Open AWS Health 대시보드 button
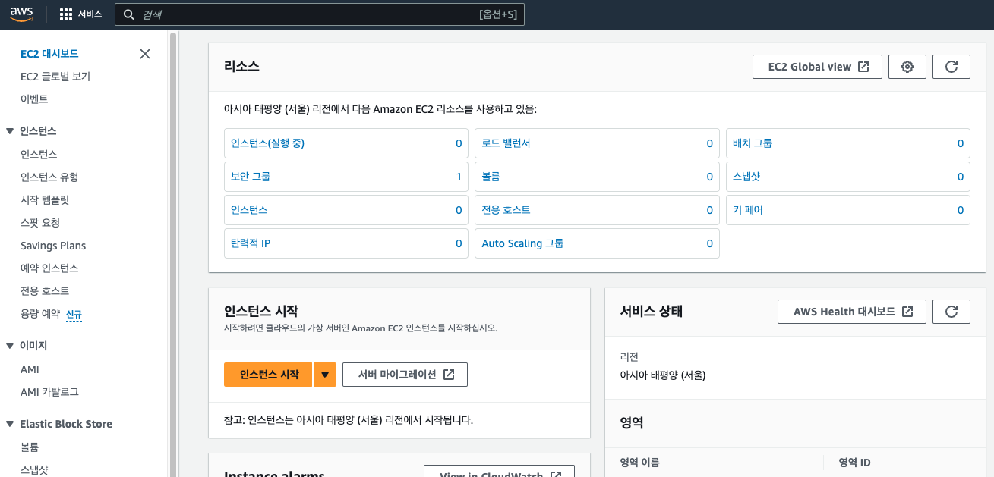This screenshot has height=477, width=994. (852, 312)
